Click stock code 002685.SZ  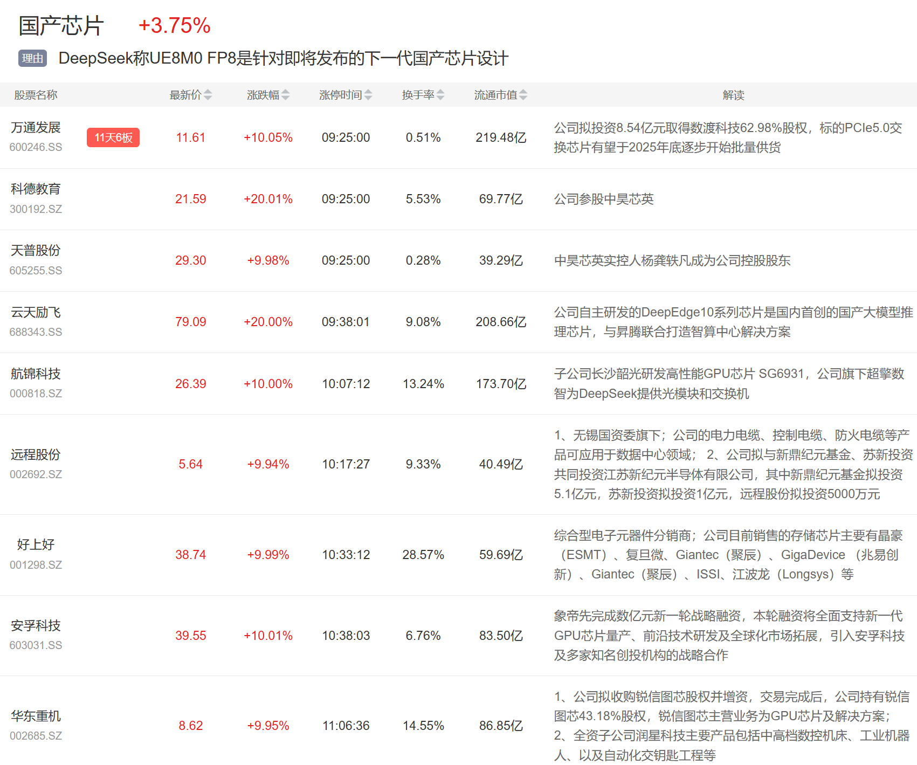[36, 736]
